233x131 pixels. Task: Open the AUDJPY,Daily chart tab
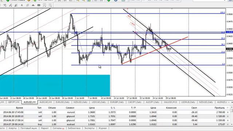click(153, 102)
